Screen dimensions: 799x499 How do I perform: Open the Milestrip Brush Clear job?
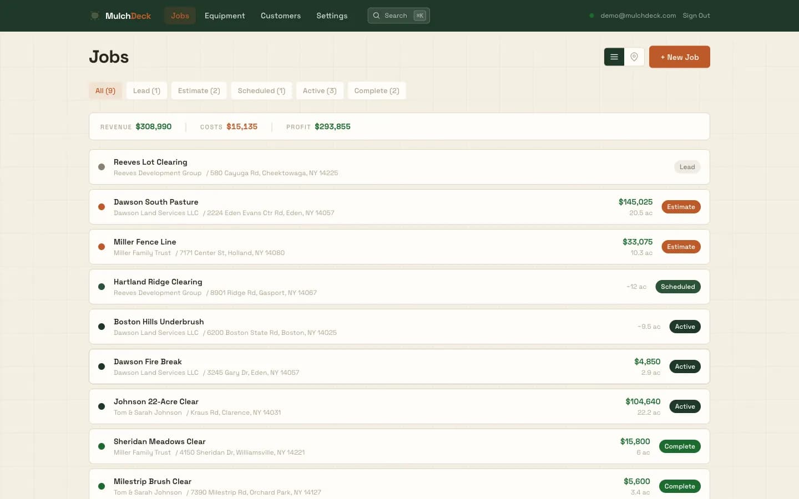coord(399,484)
